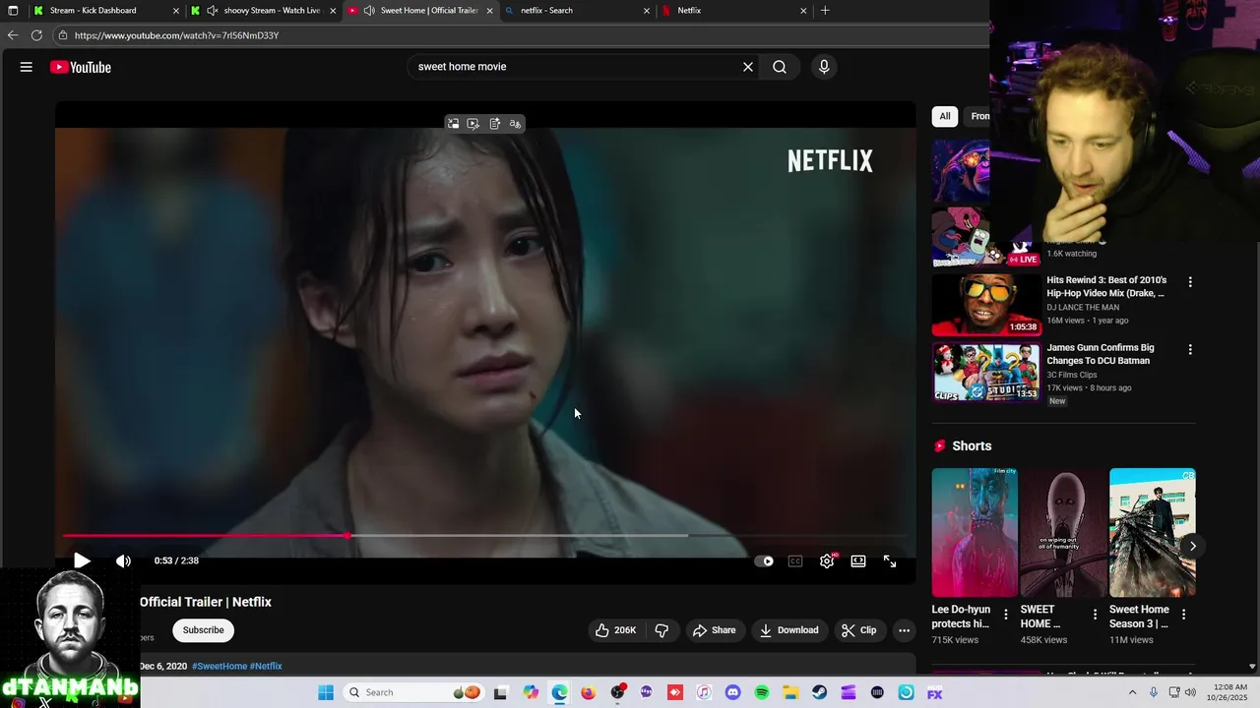Open the Windows Start menu
This screenshot has height=708, width=1260.
[x=326, y=692]
